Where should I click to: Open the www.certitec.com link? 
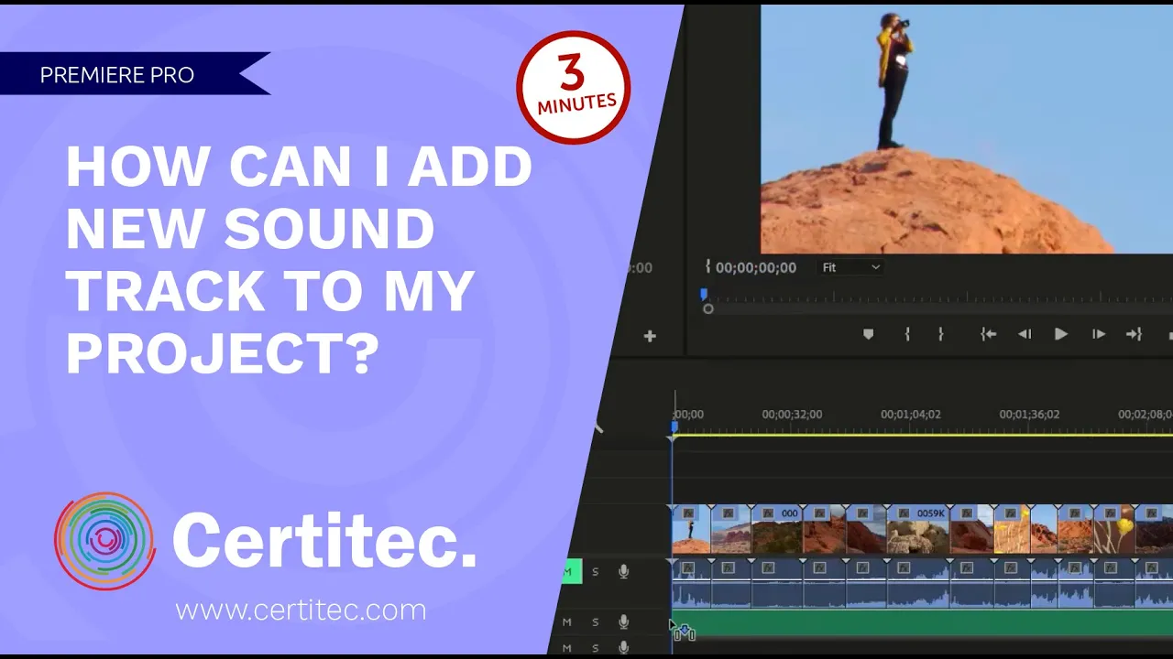[301, 610]
